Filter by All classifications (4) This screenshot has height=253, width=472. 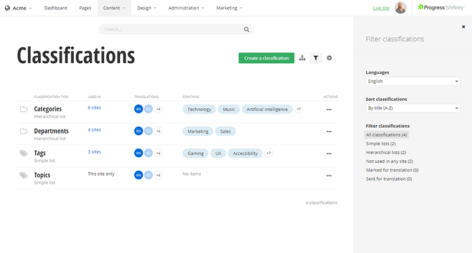click(386, 135)
